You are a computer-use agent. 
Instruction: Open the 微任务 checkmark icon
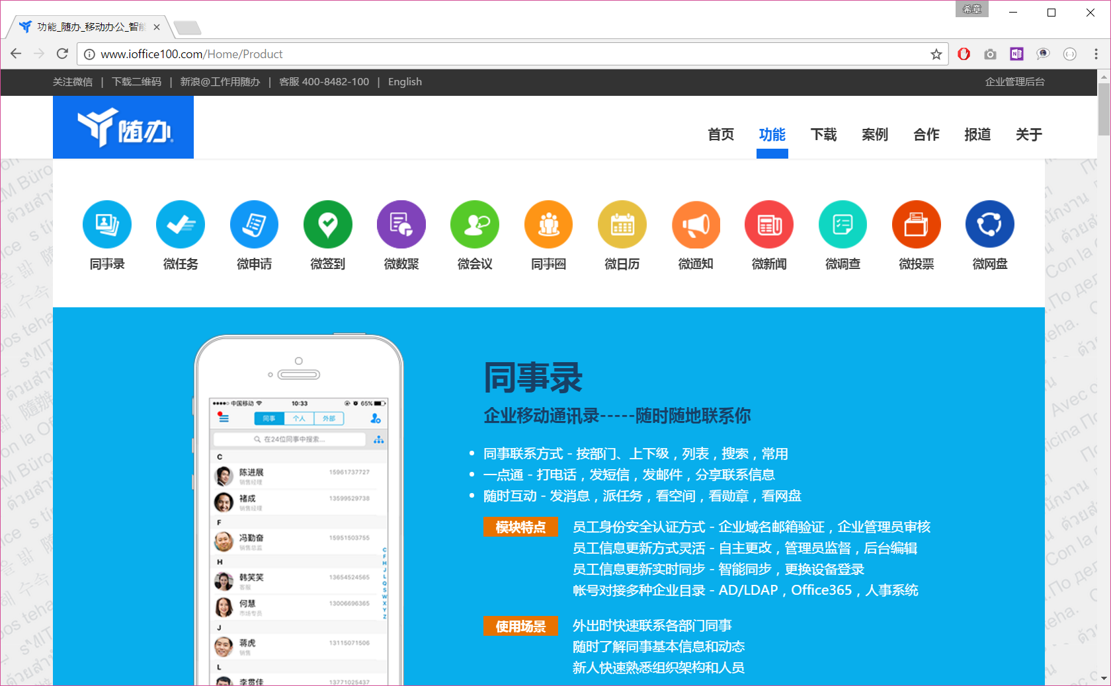point(181,225)
